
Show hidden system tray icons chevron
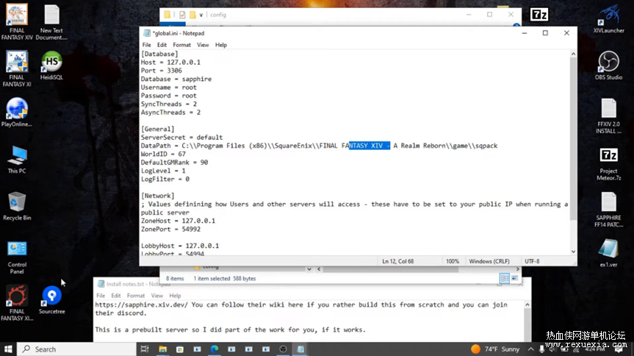coord(530,349)
